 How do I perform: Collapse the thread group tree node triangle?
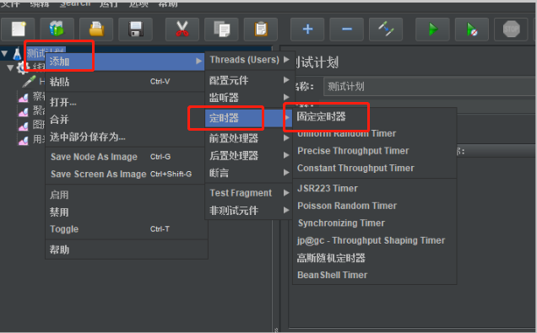pyautogui.click(x=10, y=67)
